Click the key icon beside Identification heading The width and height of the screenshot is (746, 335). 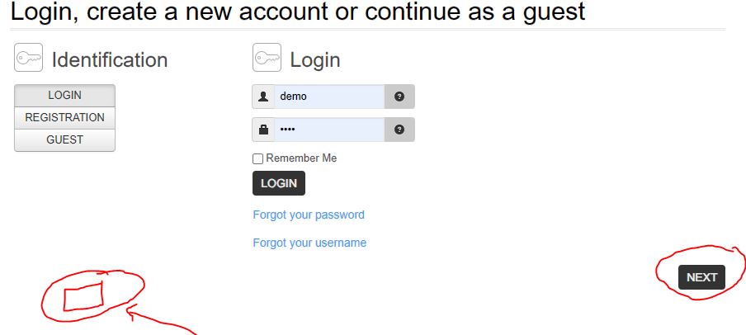tap(28, 59)
